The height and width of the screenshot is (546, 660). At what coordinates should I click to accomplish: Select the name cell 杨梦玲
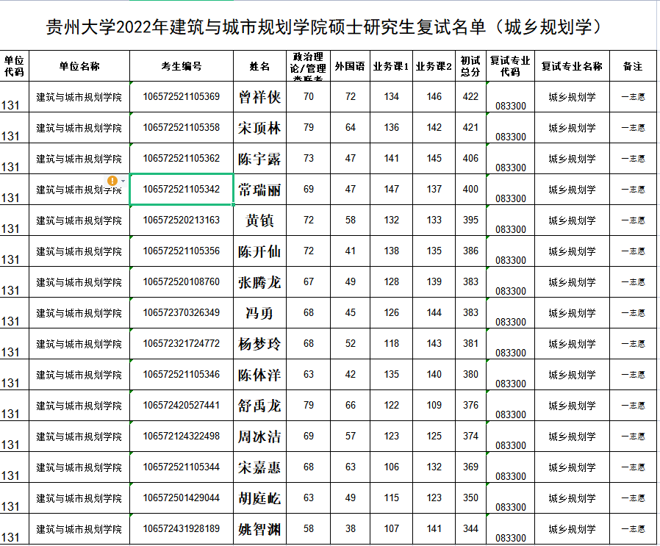(259, 344)
